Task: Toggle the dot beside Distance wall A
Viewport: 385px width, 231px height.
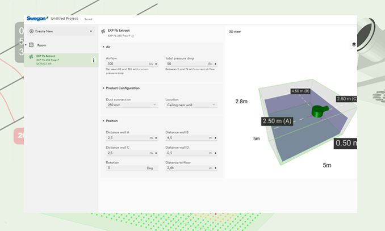Action: point(156,137)
